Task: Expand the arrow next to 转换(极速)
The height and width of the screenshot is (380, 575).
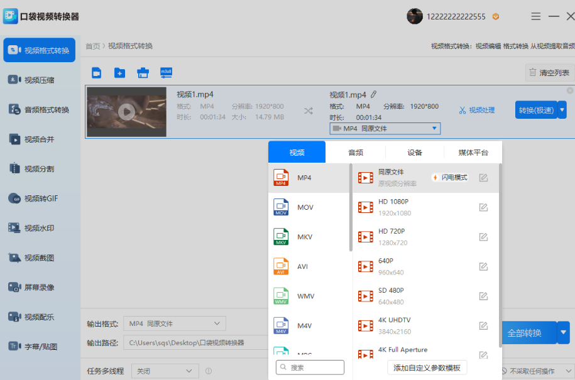Action: 562,110
